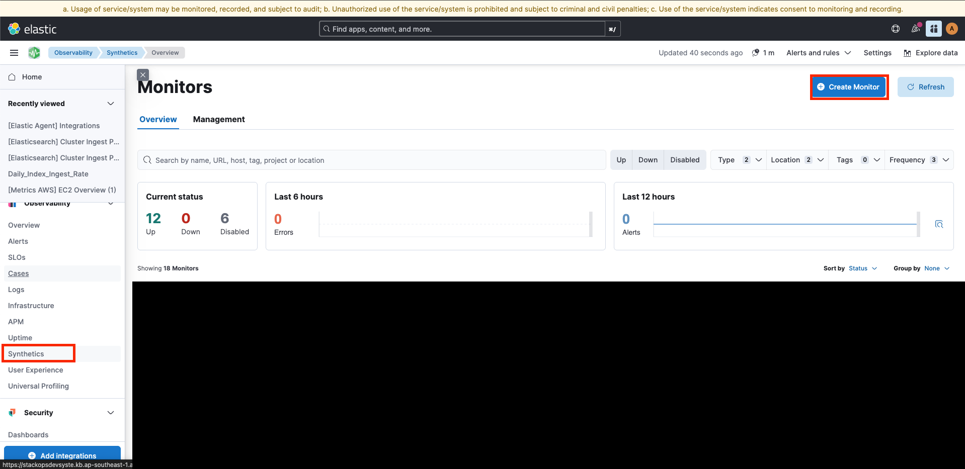This screenshot has height=469, width=965.
Task: Open the hamburger navigation menu
Action: click(x=14, y=52)
